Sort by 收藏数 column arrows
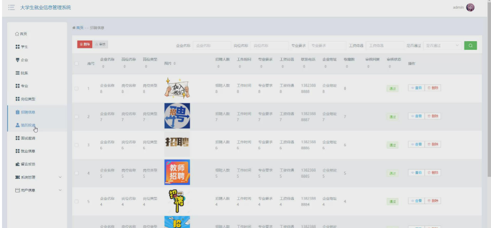This screenshot has height=228, width=491. tap(347, 67)
